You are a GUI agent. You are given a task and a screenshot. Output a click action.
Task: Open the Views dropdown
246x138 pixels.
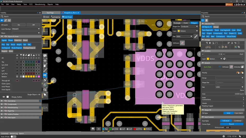(x=26, y=33)
